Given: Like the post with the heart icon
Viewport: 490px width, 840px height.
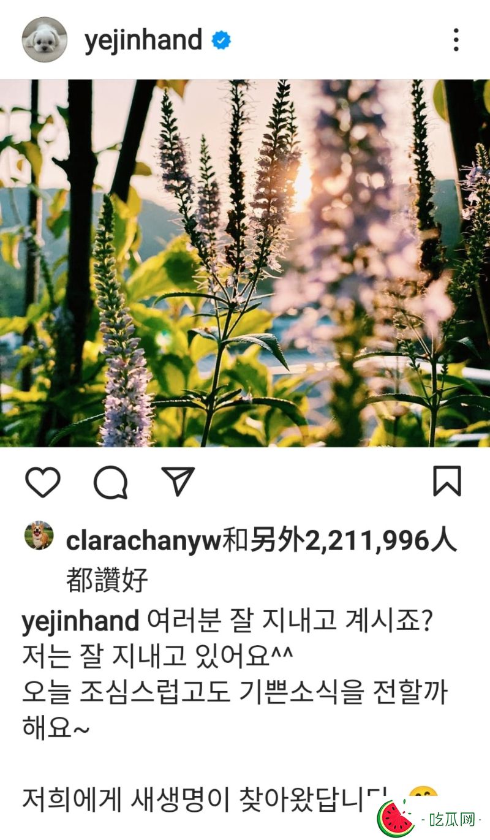Looking at the screenshot, I should point(43,482).
